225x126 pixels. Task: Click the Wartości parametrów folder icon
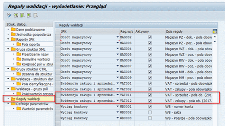[x=19, y=109]
